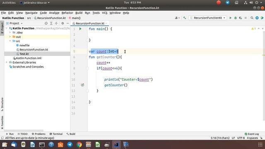This screenshot has width=265, height=149.
Task: Open the Terminal tool window
Action: pyautogui.click(x=56, y=134)
